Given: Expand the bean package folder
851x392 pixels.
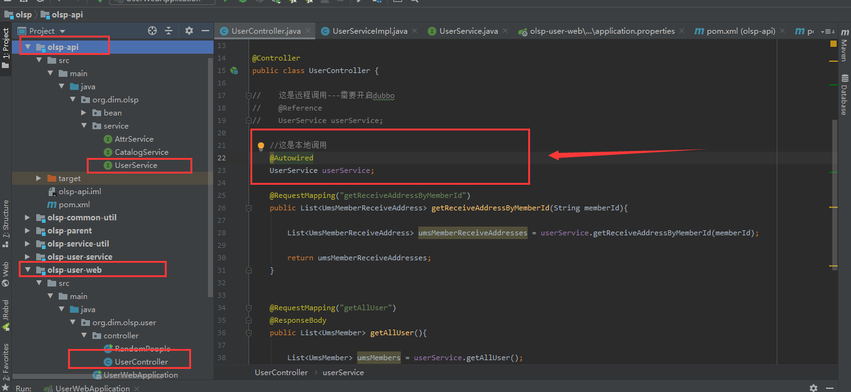Looking at the screenshot, I should (x=84, y=113).
